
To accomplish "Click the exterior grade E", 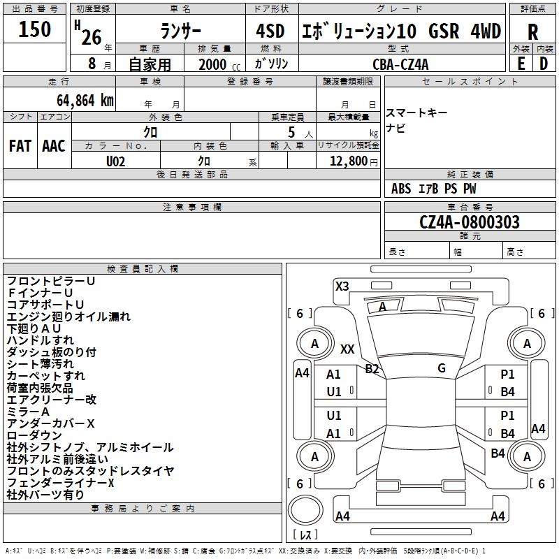I will (x=521, y=64).
